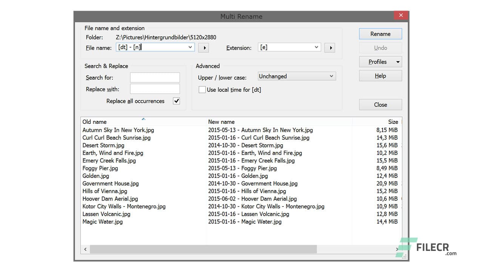Open the File name placeholder insert menu

(x=203, y=47)
